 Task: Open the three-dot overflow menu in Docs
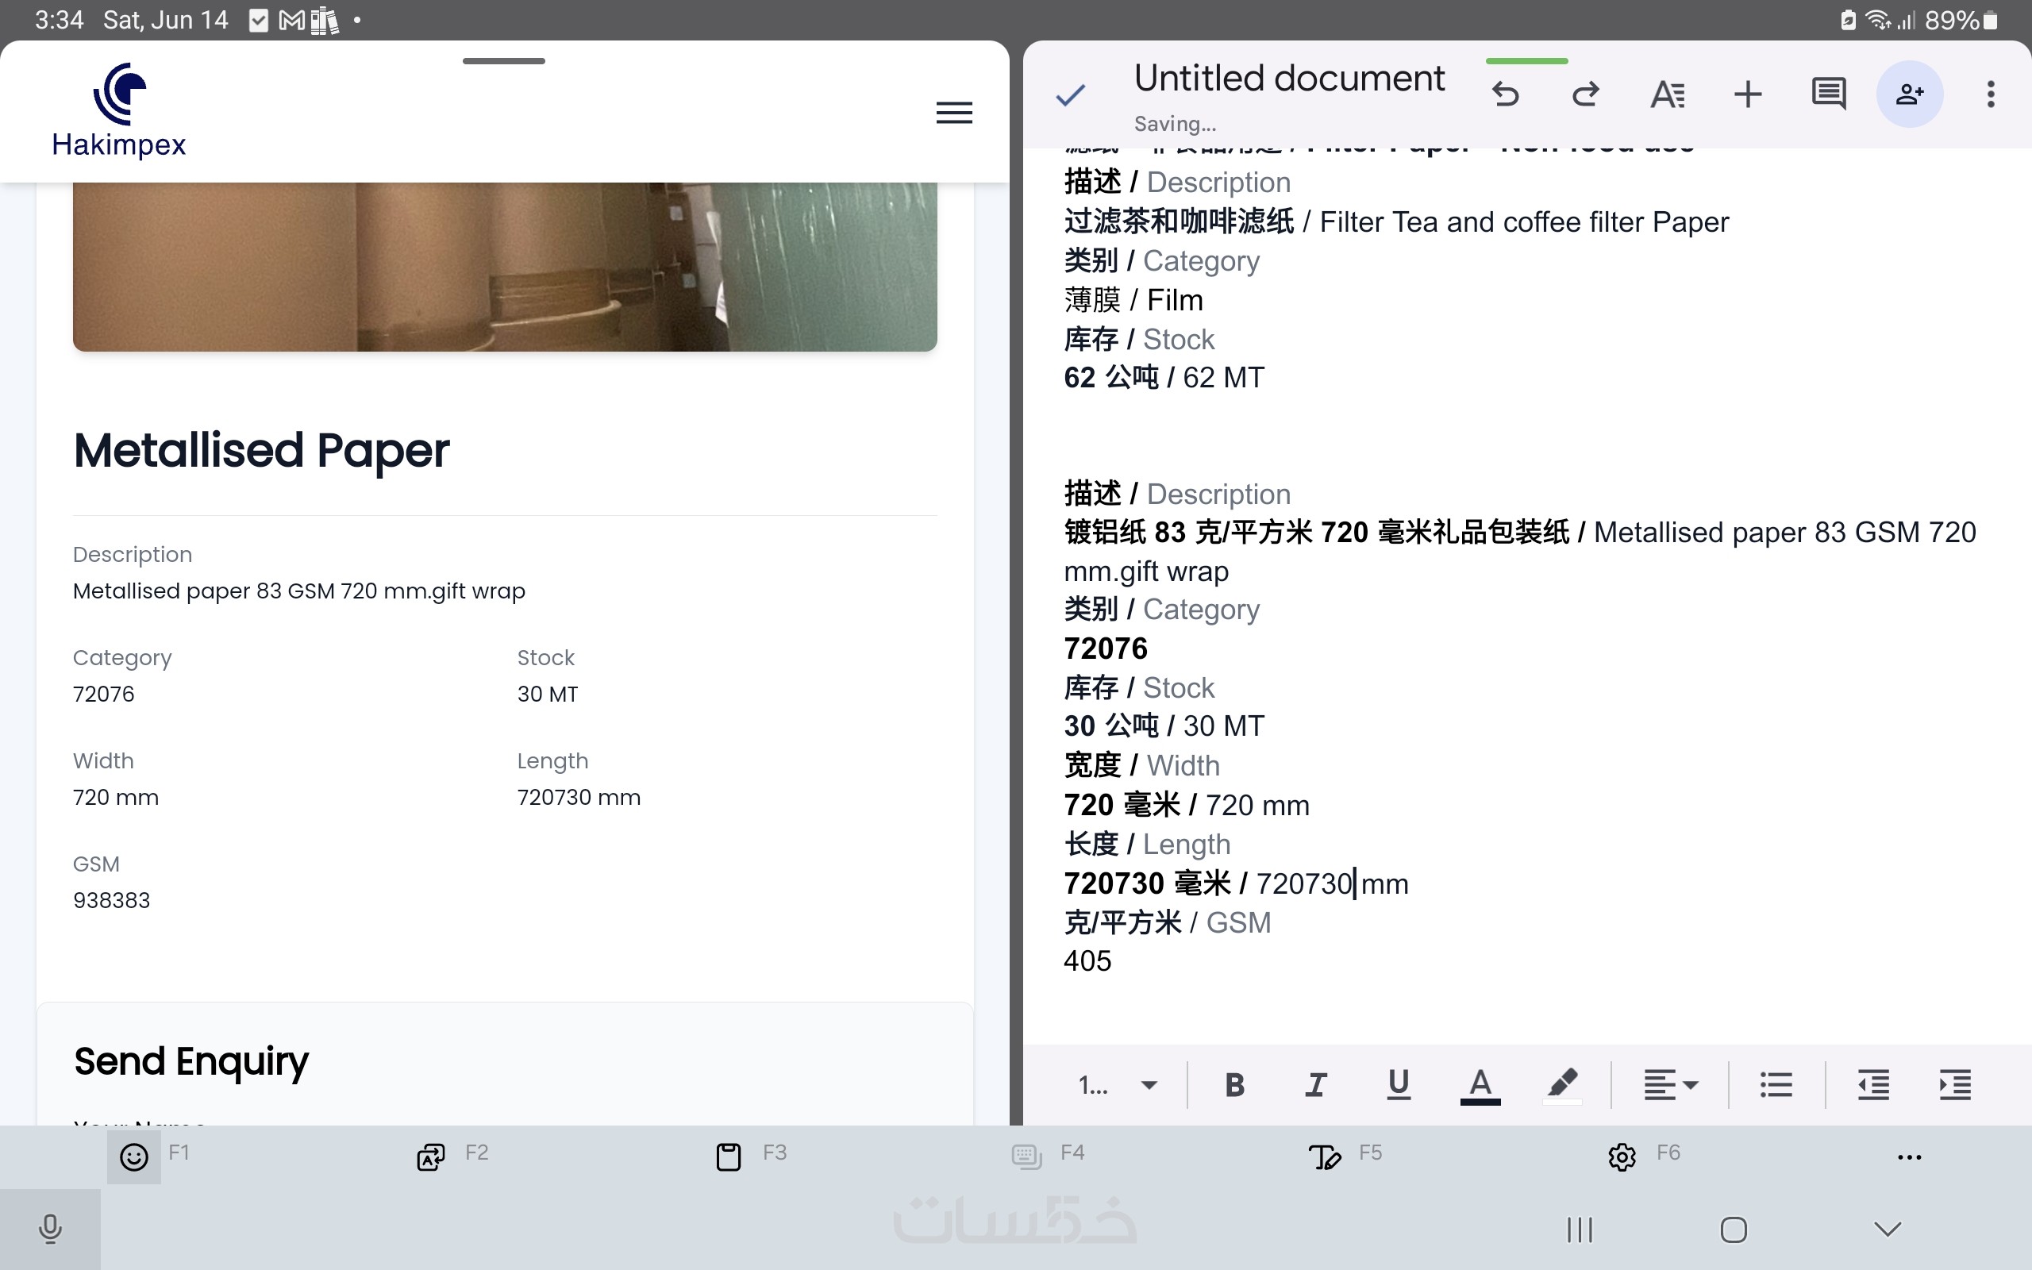point(1990,94)
